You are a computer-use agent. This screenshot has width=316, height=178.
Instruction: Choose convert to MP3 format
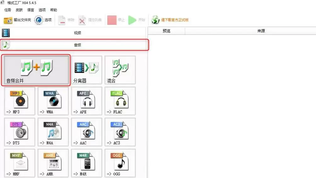click(x=20, y=101)
